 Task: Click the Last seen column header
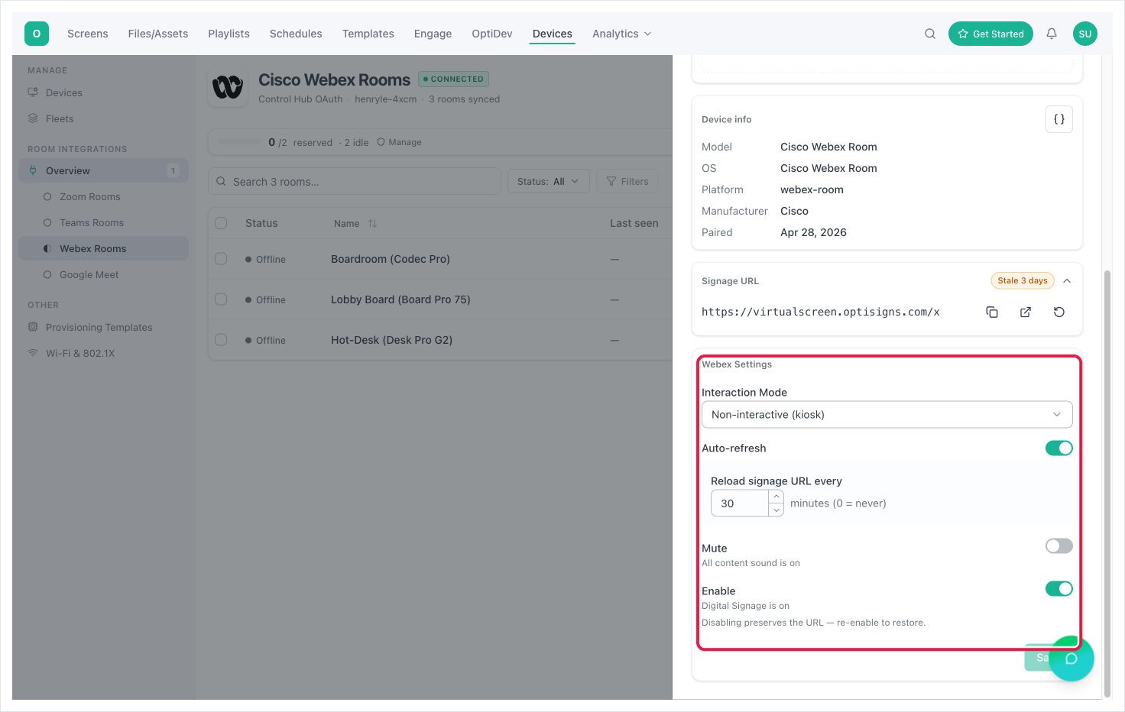[x=634, y=223]
